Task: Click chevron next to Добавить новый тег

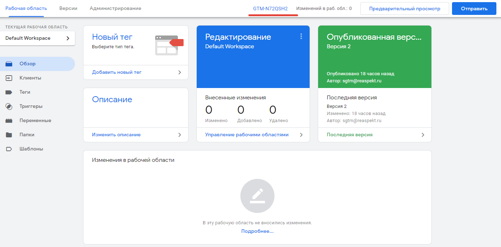Action: pos(180,72)
